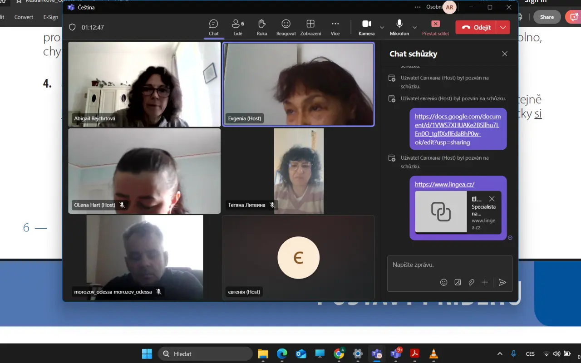Open Microsoft Teams from the taskbar
The height and width of the screenshot is (363, 581).
pyautogui.click(x=396, y=354)
